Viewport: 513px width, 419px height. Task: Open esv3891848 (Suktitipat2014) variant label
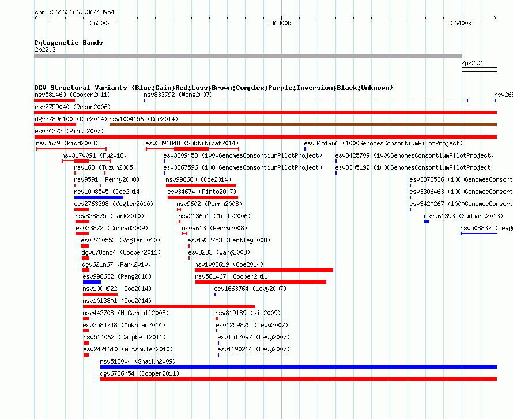click(192, 144)
